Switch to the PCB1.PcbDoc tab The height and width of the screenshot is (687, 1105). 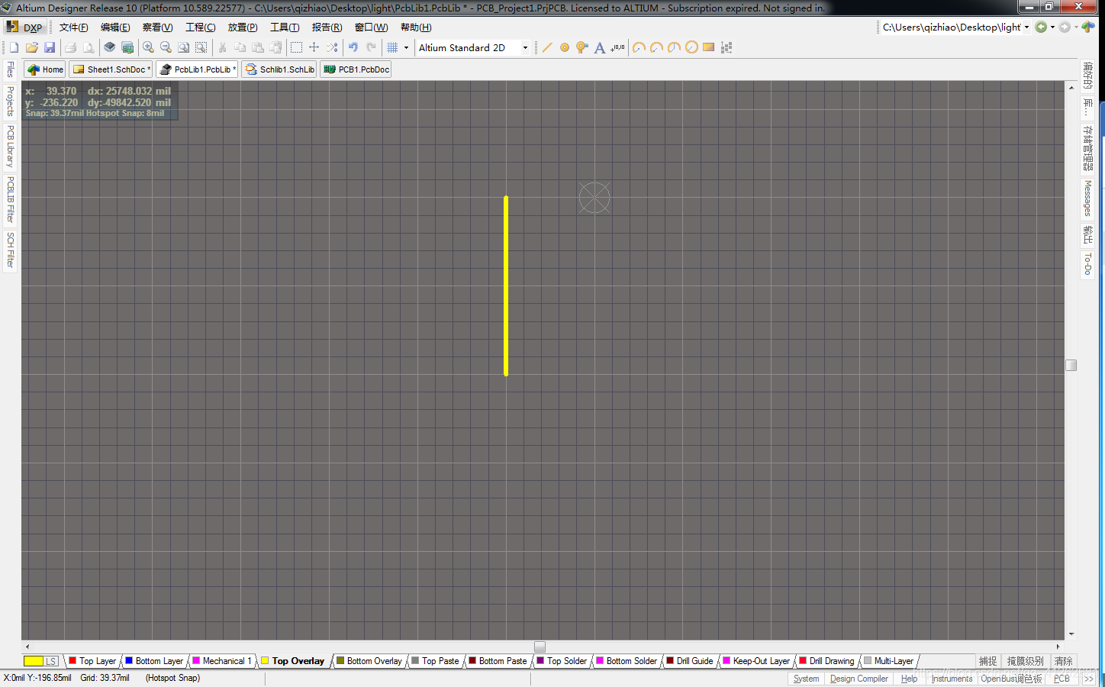(356, 69)
